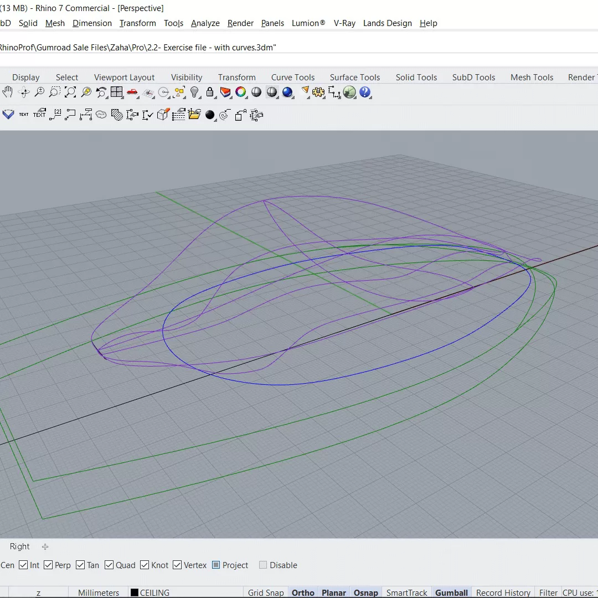Click the Zoom Extents icon

[x=70, y=92]
